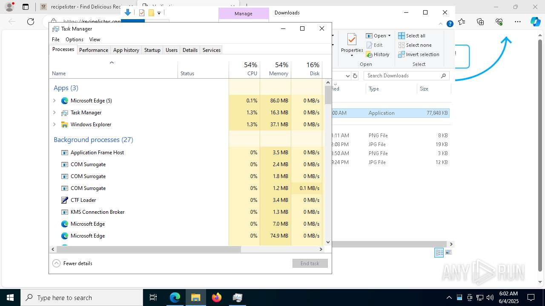Viewport: 545px width, 306px height.
Task: Open the Open dropdown in Explorer ribbon
Action: pyautogui.click(x=379, y=36)
